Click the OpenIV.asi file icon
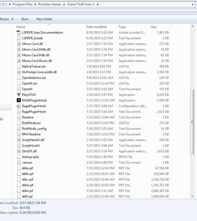This screenshot has width=197, height=221. pyautogui.click(x=19, y=83)
